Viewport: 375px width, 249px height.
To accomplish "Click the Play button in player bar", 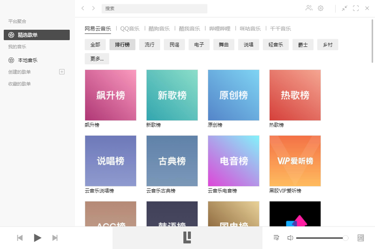I will pyautogui.click(x=37, y=238).
